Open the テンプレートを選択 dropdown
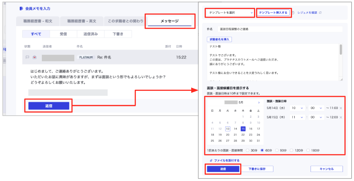Image resolution: width=354 pixels, height=181 pixels. pyautogui.click(x=229, y=13)
